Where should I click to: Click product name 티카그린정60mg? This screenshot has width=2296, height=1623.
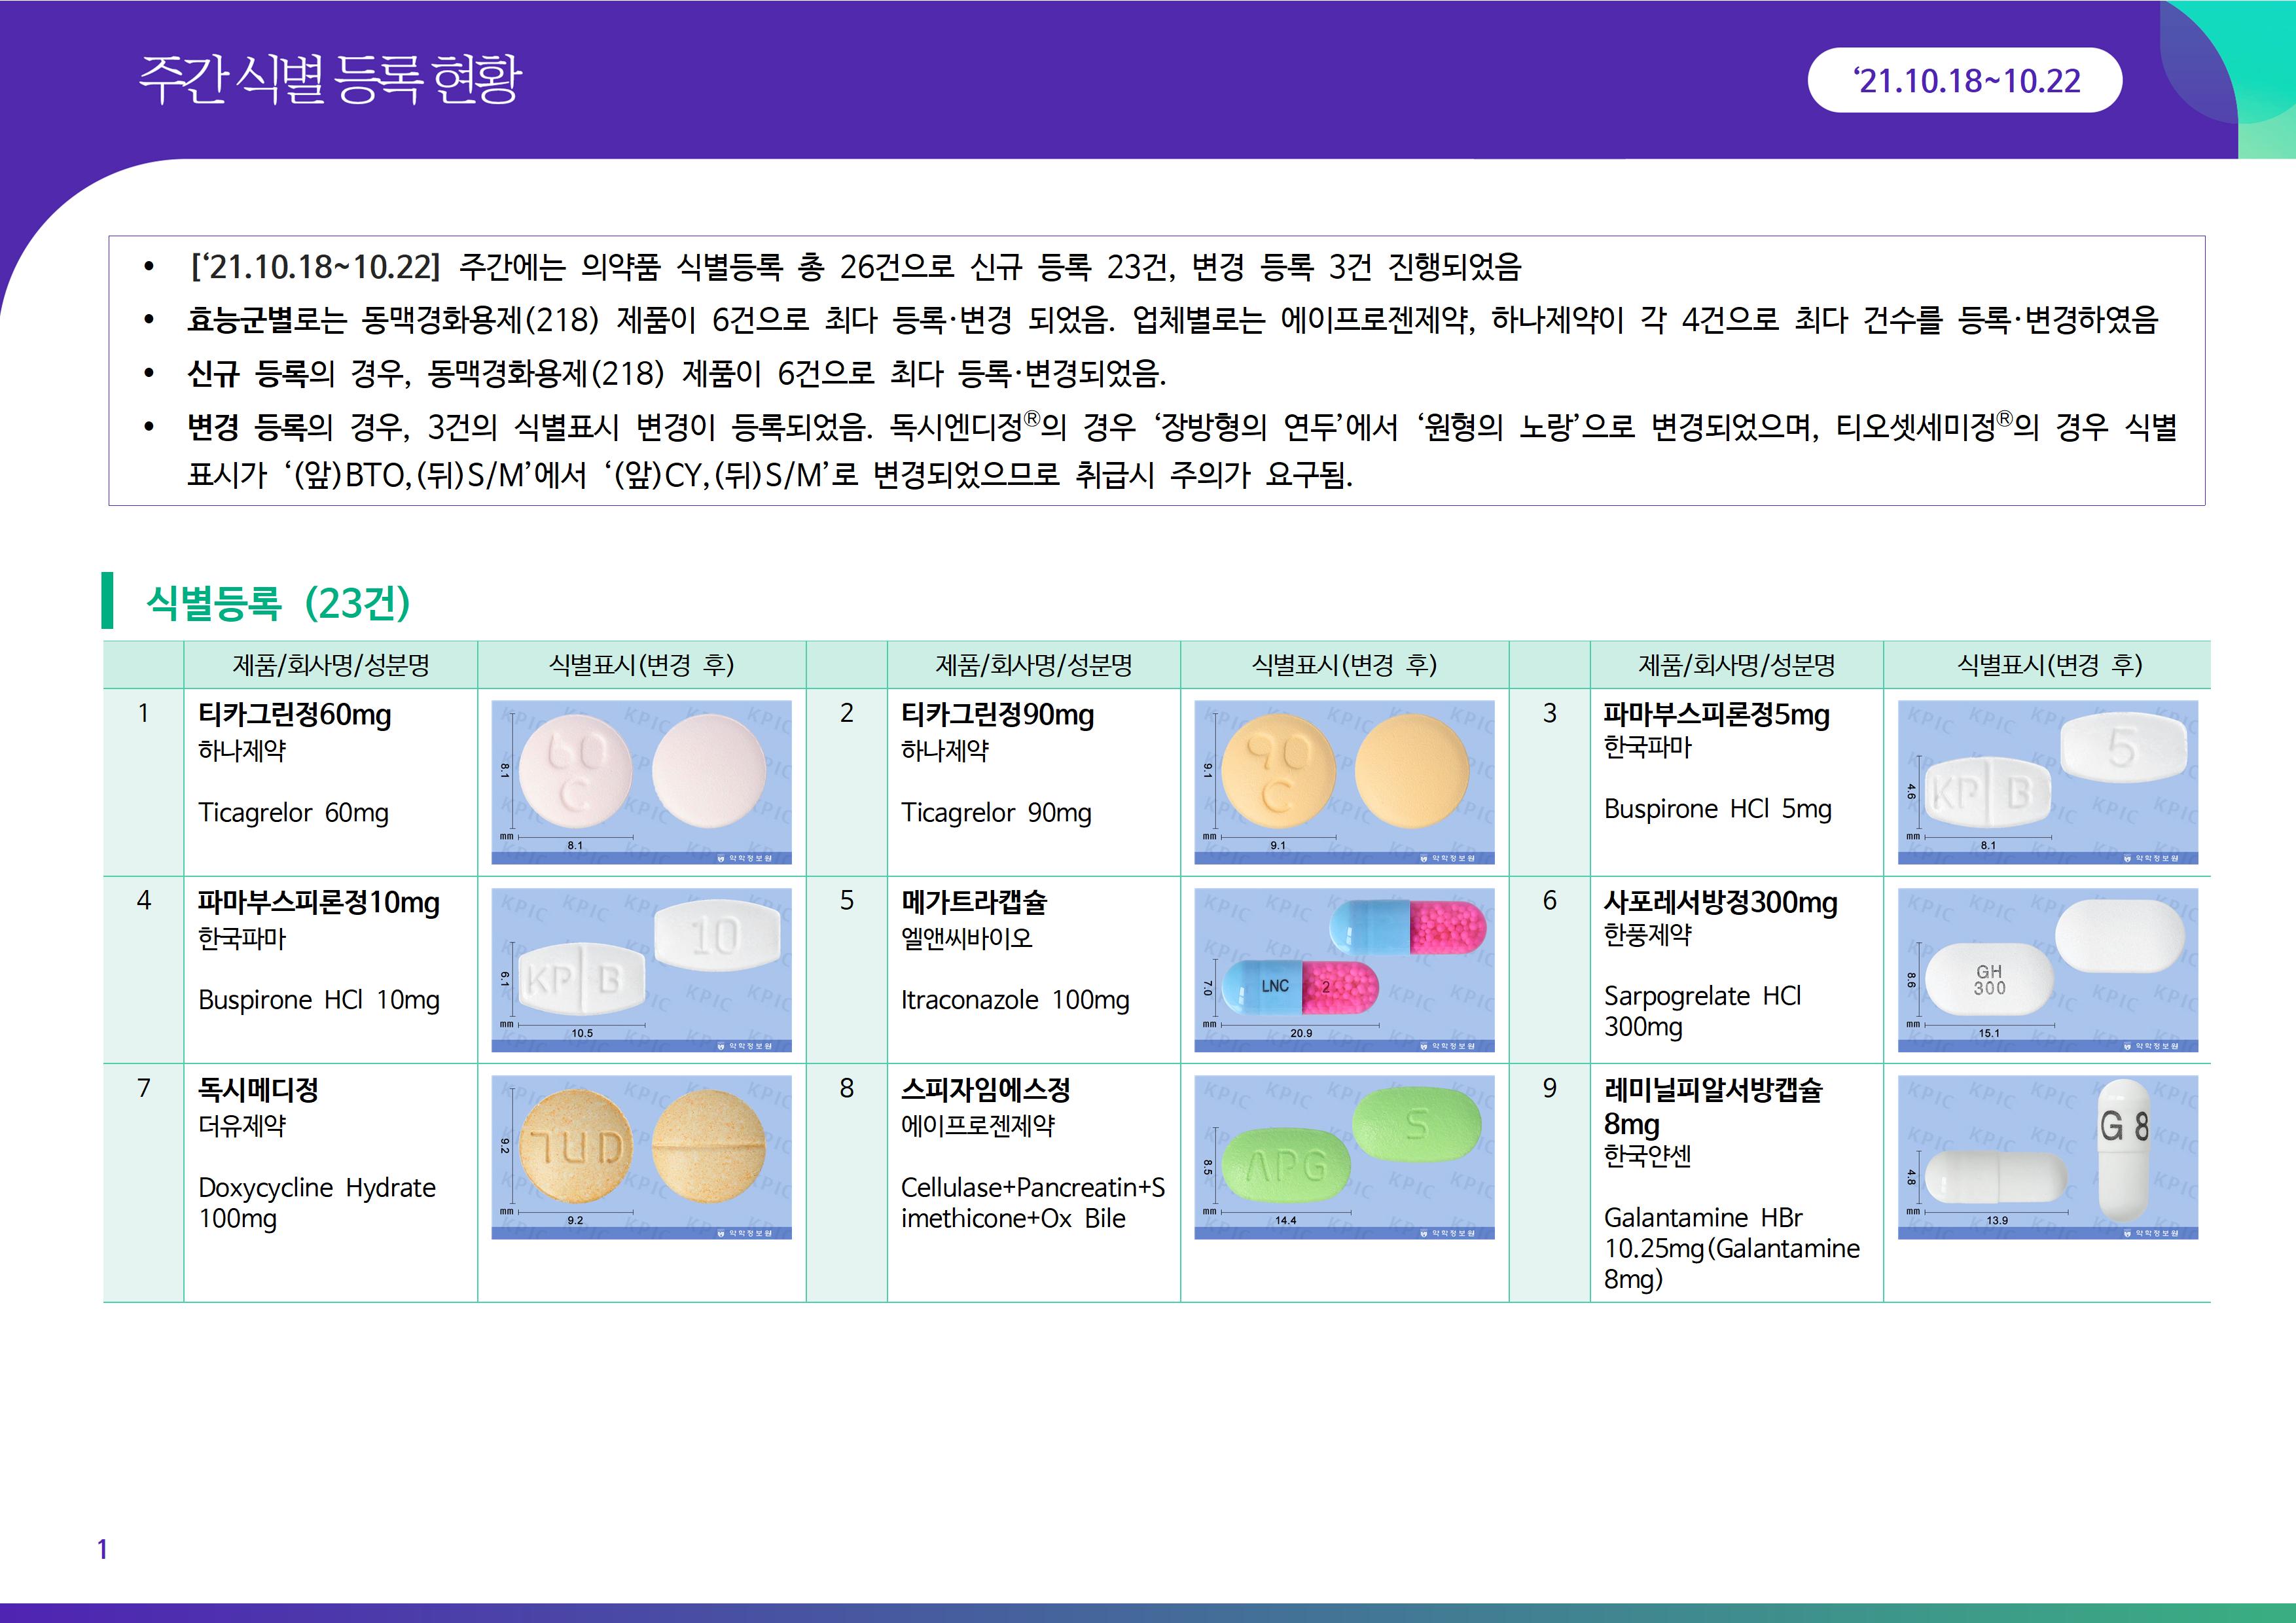click(x=295, y=715)
